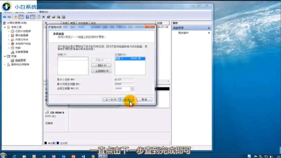Screen dimensions: 281x158
Task: Select the 共享文件夹 icon
Action: [12, 40]
